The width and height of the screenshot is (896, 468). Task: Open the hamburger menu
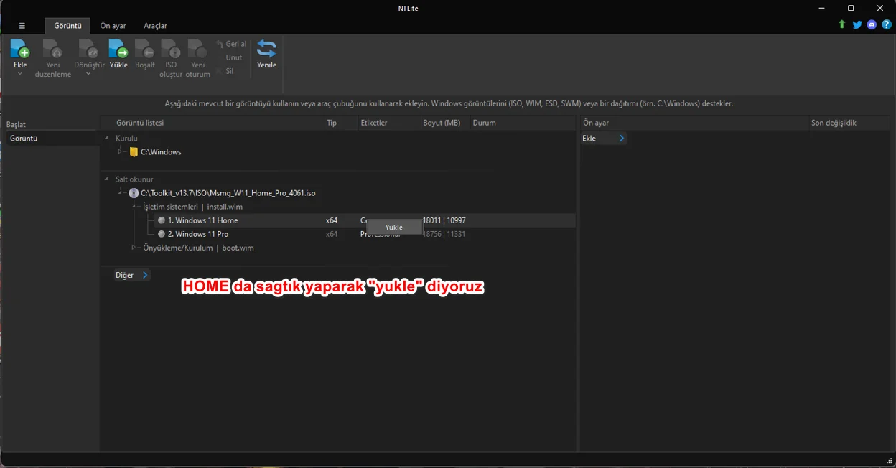(22, 25)
